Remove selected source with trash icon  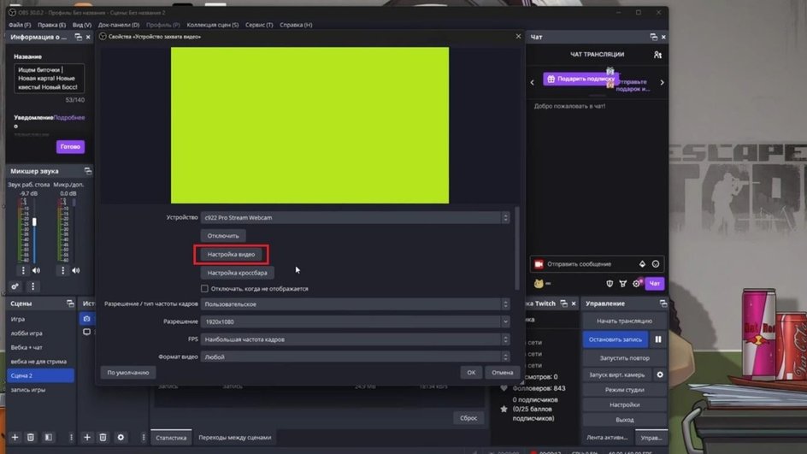coord(103,437)
